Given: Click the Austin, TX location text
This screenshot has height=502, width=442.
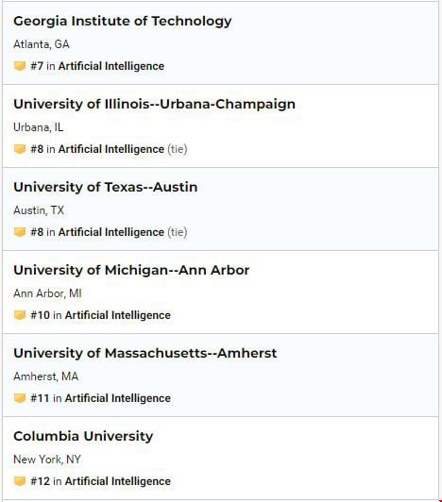Looking at the screenshot, I should coord(39,210).
